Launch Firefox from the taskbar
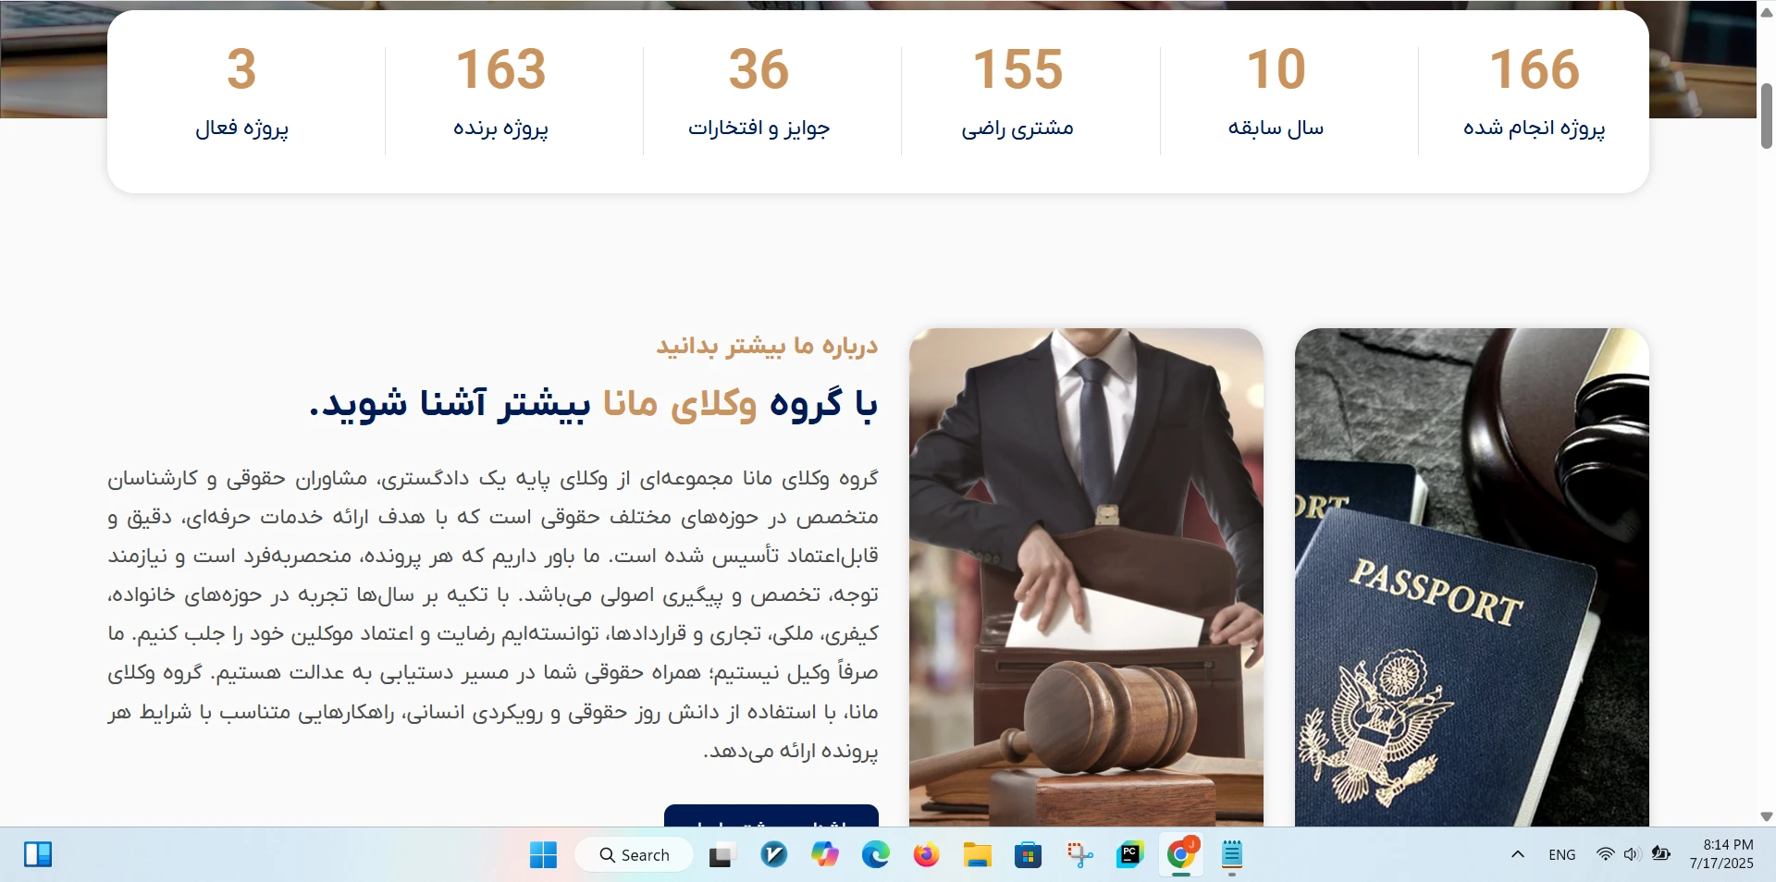Viewport: 1776px width, 882px height. coord(926,855)
